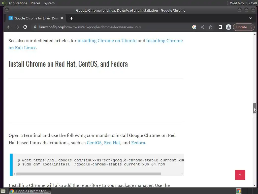Click MATE logo icon in top panel
The height and width of the screenshot is (194, 258).
pos(4,3)
